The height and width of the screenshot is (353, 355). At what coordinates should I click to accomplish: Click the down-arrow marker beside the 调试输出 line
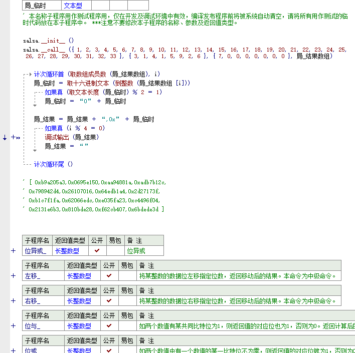pos(5,137)
